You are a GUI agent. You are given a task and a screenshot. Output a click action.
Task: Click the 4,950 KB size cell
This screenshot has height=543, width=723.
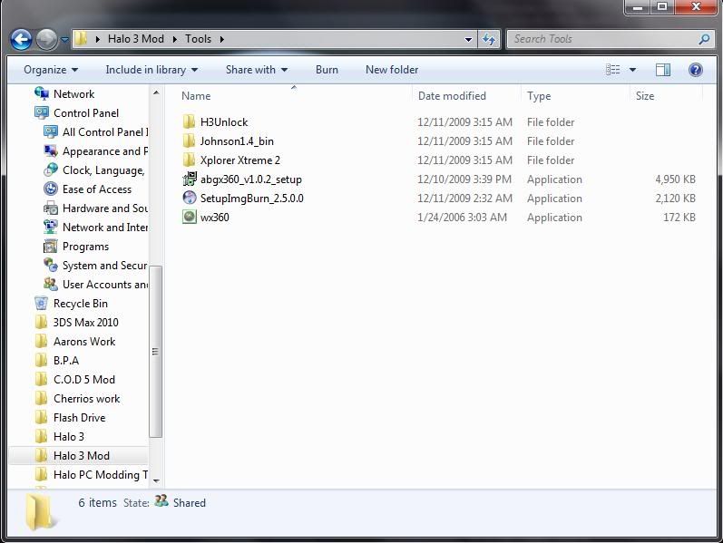[x=675, y=179]
